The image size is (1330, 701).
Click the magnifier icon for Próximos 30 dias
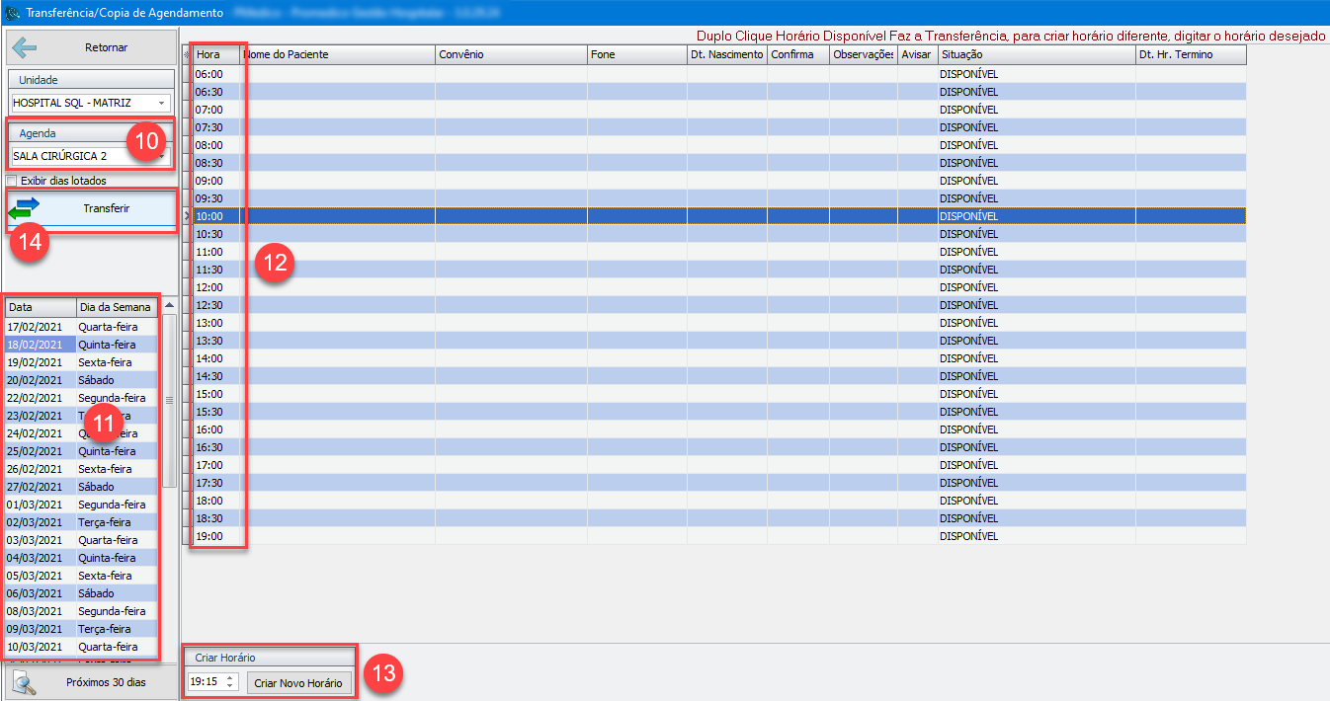(x=25, y=682)
